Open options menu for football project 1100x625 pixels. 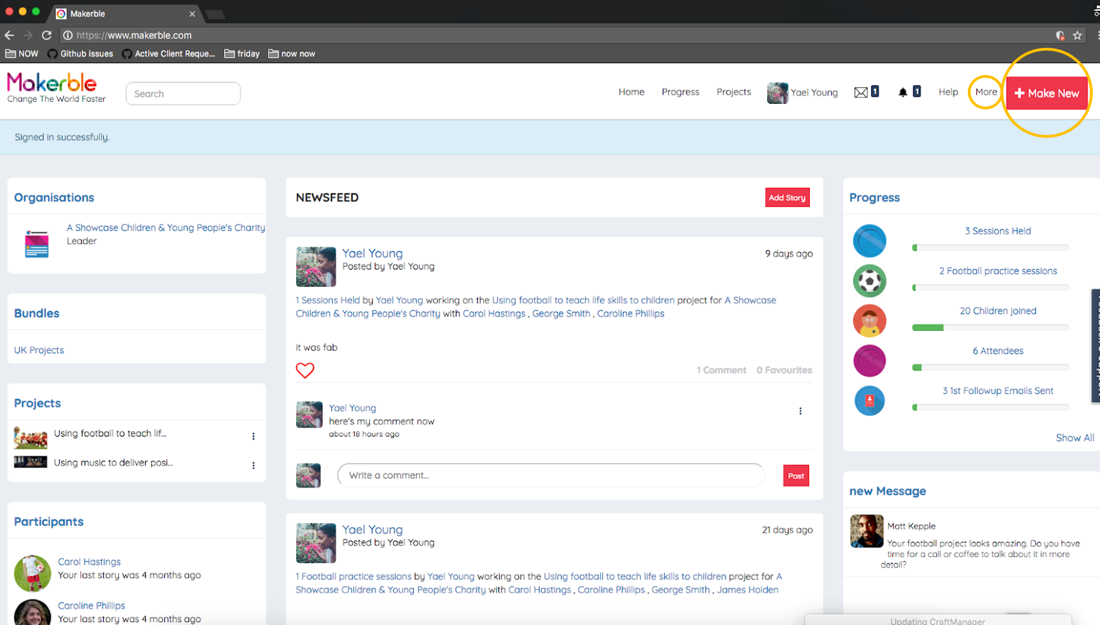coord(253,436)
